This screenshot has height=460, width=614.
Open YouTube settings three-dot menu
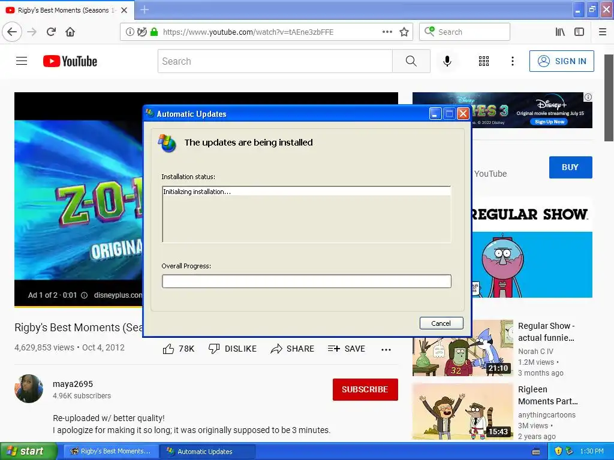tap(513, 61)
